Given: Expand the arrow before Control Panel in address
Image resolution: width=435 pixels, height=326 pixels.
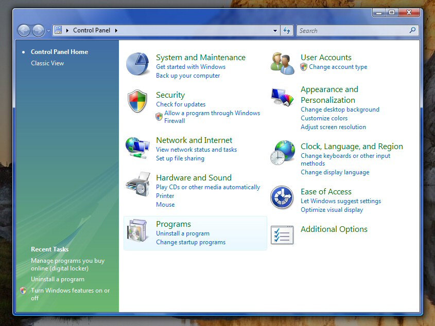Looking at the screenshot, I should coord(67,30).
